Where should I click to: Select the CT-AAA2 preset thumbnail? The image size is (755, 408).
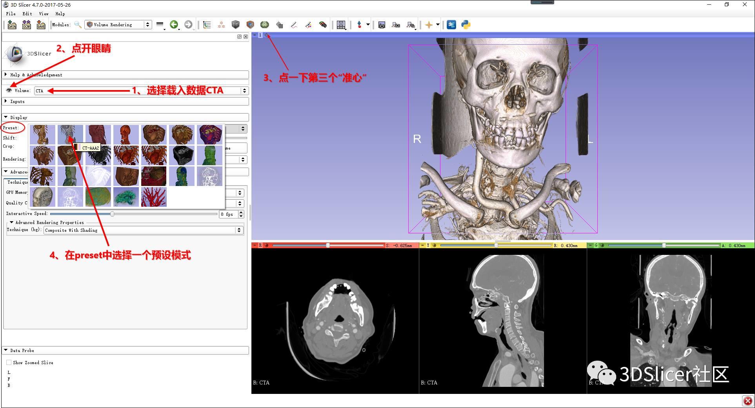point(70,135)
